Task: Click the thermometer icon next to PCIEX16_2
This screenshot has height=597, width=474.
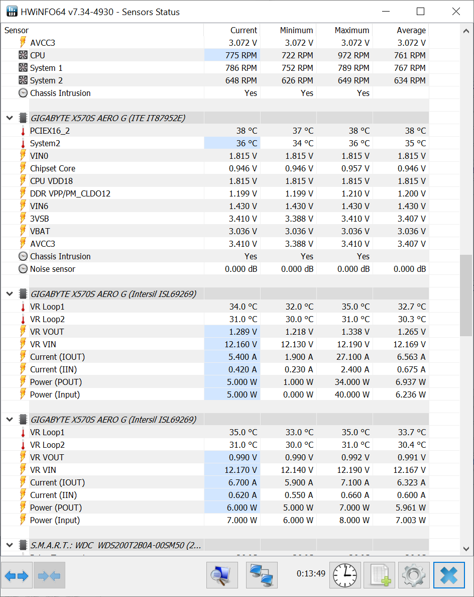Action: tap(23, 131)
